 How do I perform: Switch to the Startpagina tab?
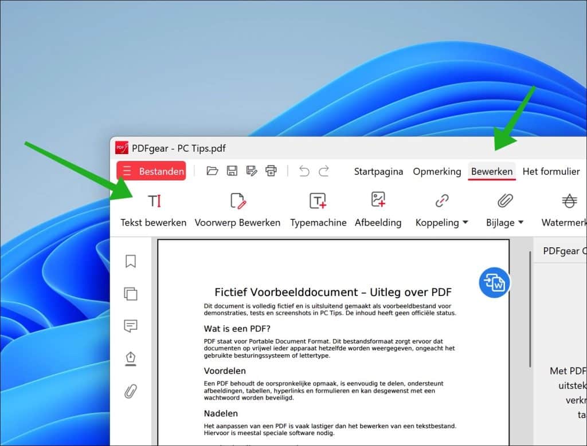pos(378,171)
